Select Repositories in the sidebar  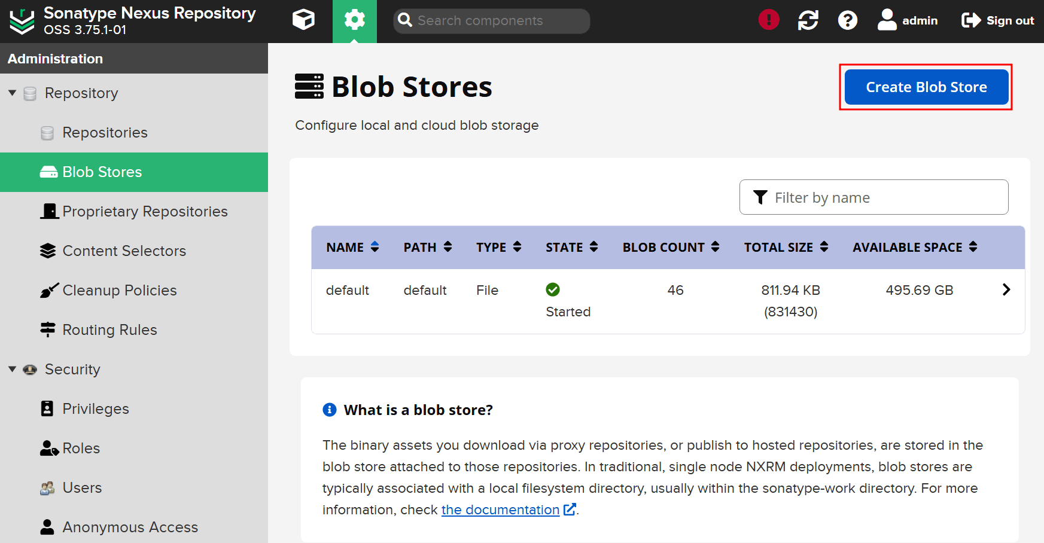pyautogui.click(x=105, y=133)
